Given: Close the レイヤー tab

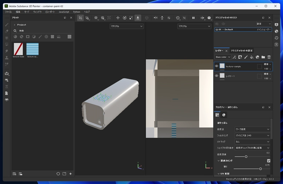Looking at the screenshot, I should [226, 51].
